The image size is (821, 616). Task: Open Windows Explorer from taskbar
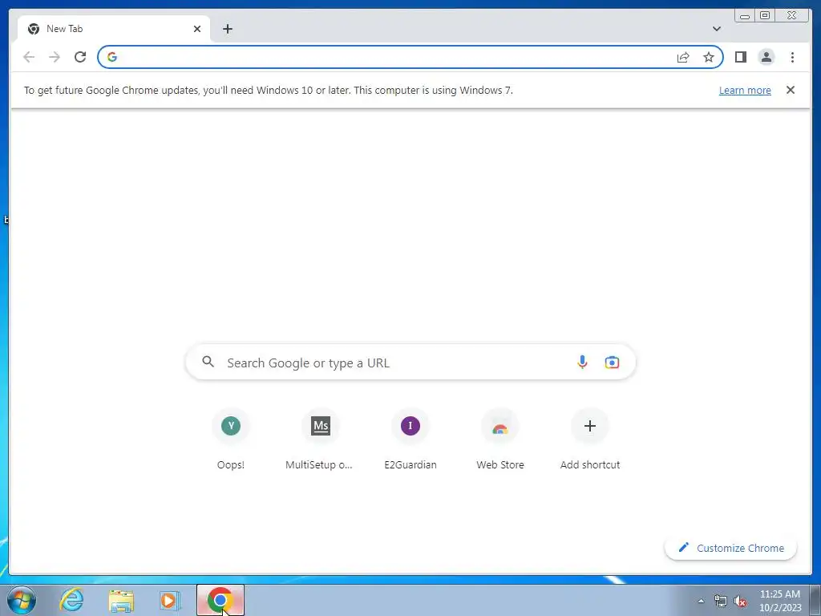[x=121, y=601]
